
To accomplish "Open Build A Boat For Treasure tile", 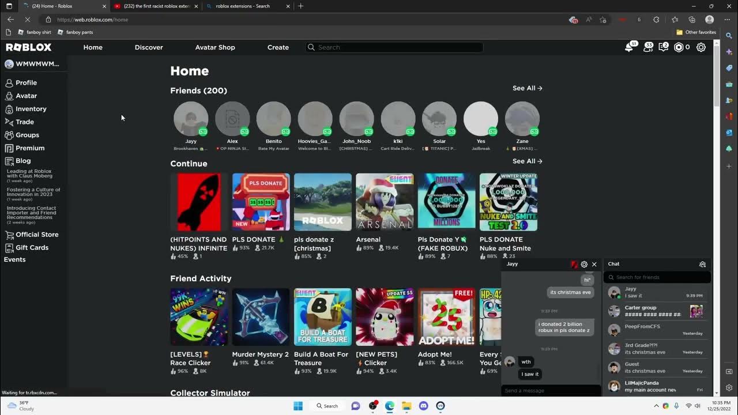I will click(323, 317).
